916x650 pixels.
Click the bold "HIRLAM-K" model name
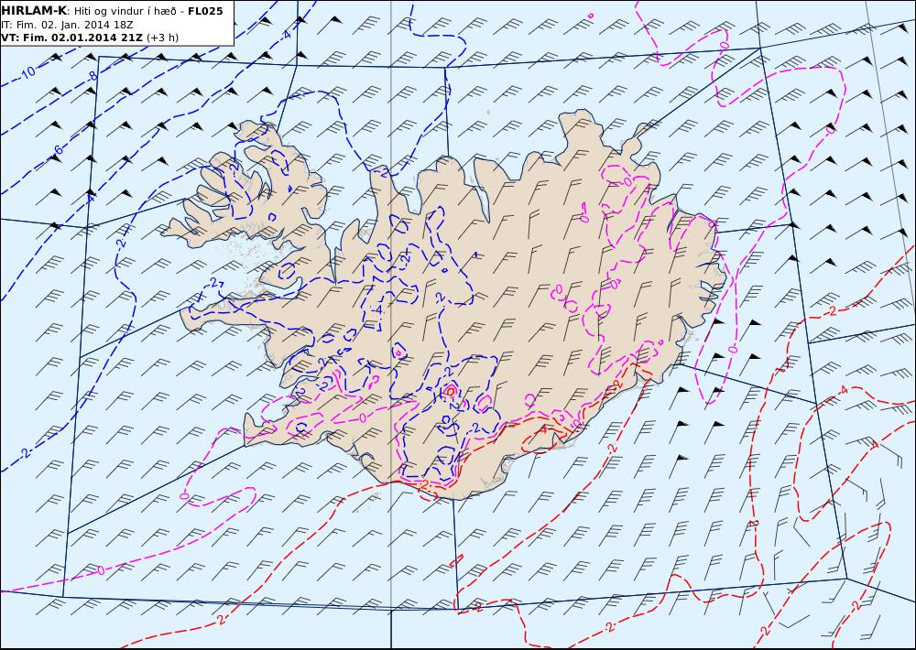pos(34,11)
